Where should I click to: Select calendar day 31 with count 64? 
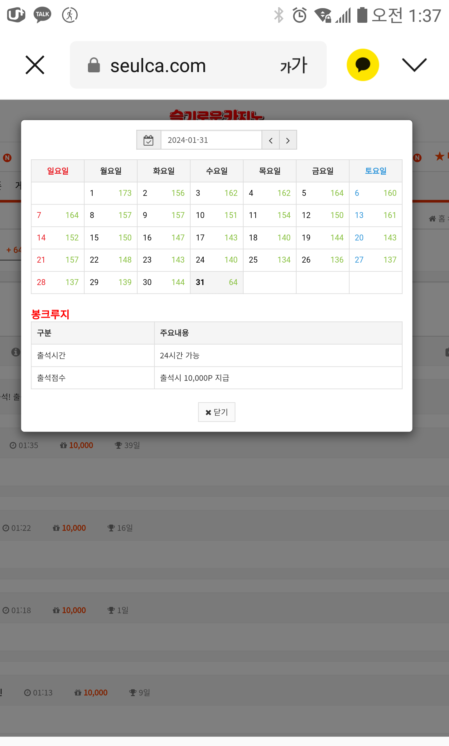pos(217,282)
